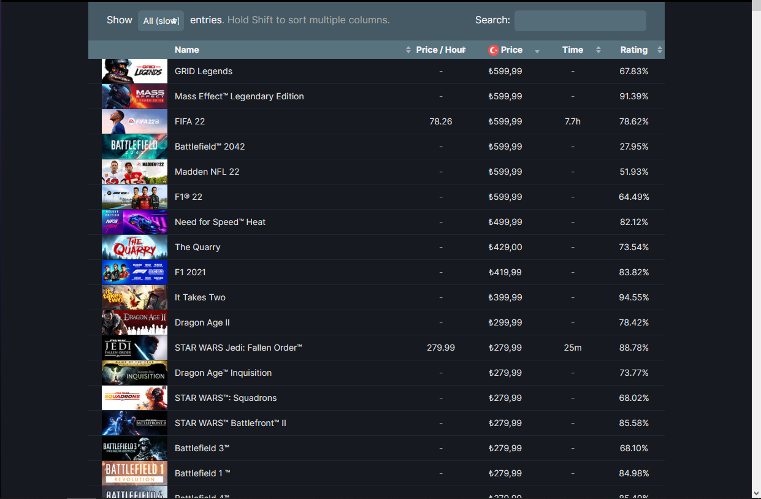Click the Battlefield 3 game name
This screenshot has height=499, width=761.
point(202,448)
